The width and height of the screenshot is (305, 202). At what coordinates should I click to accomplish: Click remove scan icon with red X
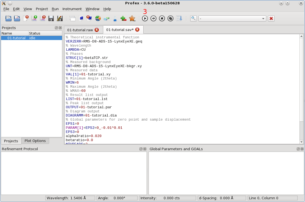click(43, 18)
